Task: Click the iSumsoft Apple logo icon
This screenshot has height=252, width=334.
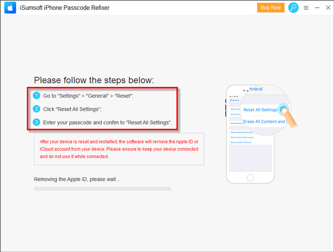Action: (10, 8)
